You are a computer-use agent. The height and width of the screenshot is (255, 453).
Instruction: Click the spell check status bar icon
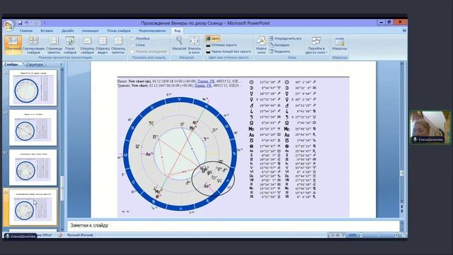(60, 235)
